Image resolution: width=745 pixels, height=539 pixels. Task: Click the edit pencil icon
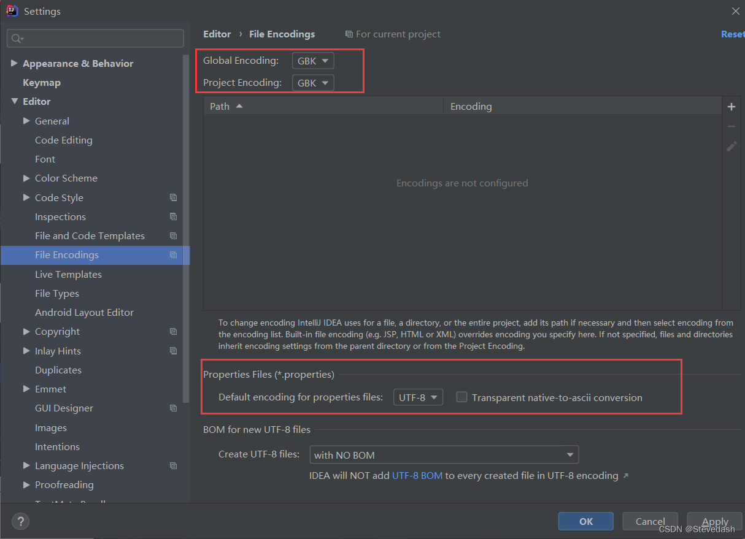[x=731, y=146]
